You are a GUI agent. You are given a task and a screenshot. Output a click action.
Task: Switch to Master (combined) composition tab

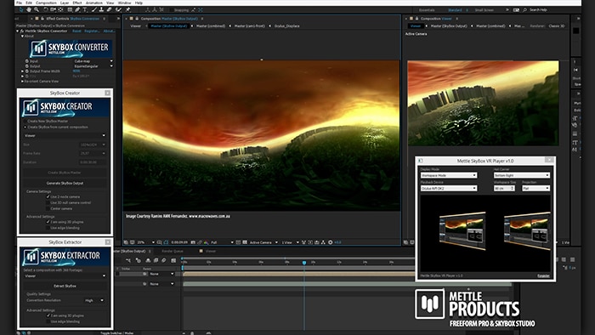tap(211, 26)
